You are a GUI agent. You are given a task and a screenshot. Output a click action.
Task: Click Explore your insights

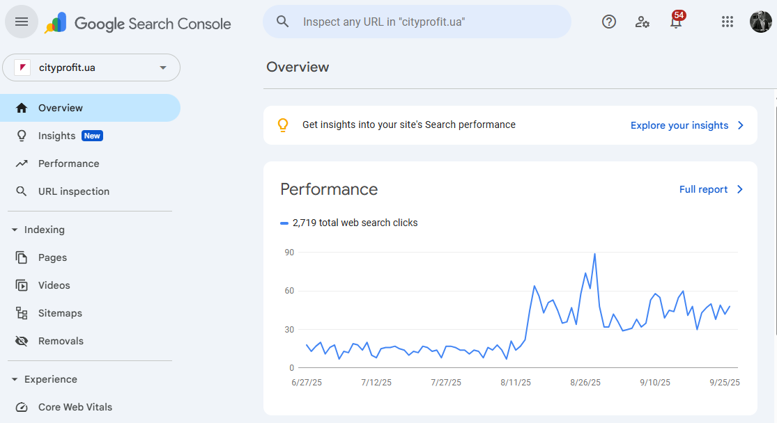point(679,125)
